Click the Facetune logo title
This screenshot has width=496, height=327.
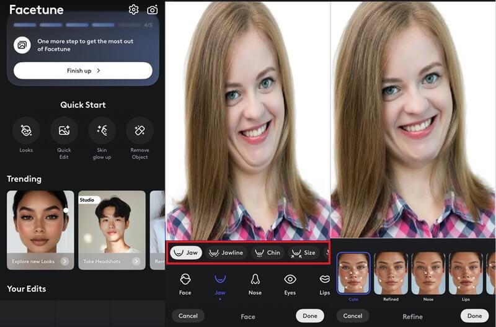[x=37, y=10]
